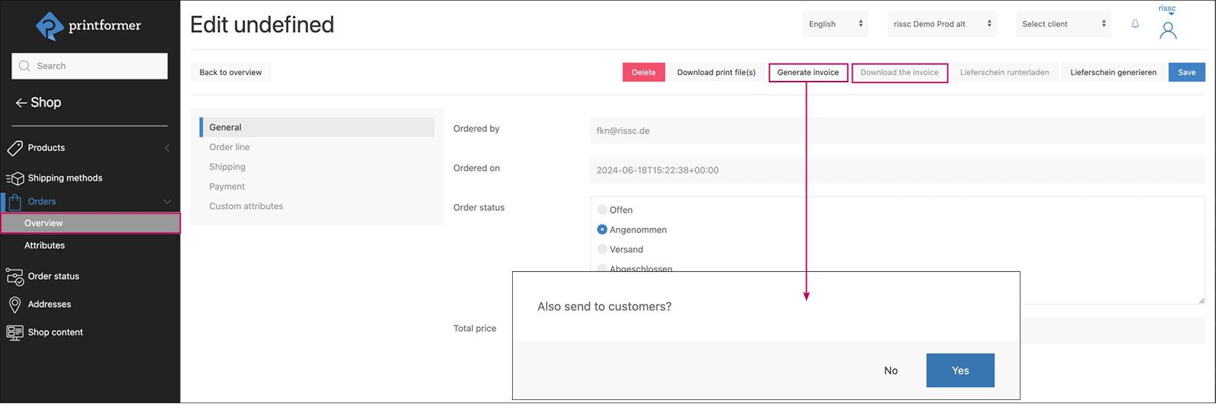The image size is (1216, 419).
Task: Click the Products tag icon
Action: 15,148
